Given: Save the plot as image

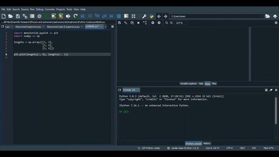Looking at the screenshot, I should click(x=119, y=23).
